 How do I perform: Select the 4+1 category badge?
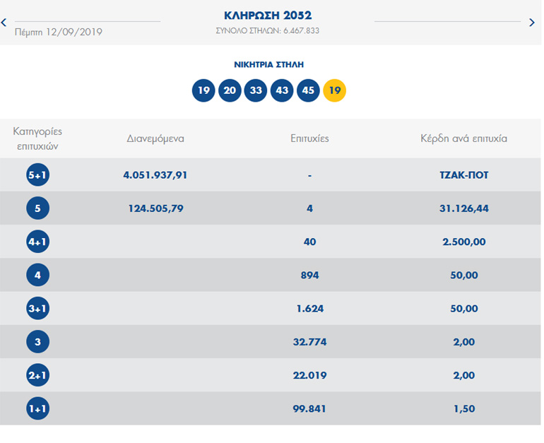pos(37,242)
